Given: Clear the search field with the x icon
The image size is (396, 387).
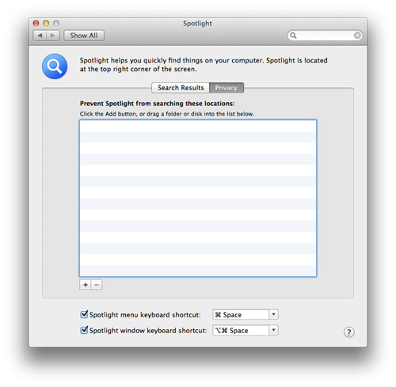Looking at the screenshot, I should tap(357, 36).
